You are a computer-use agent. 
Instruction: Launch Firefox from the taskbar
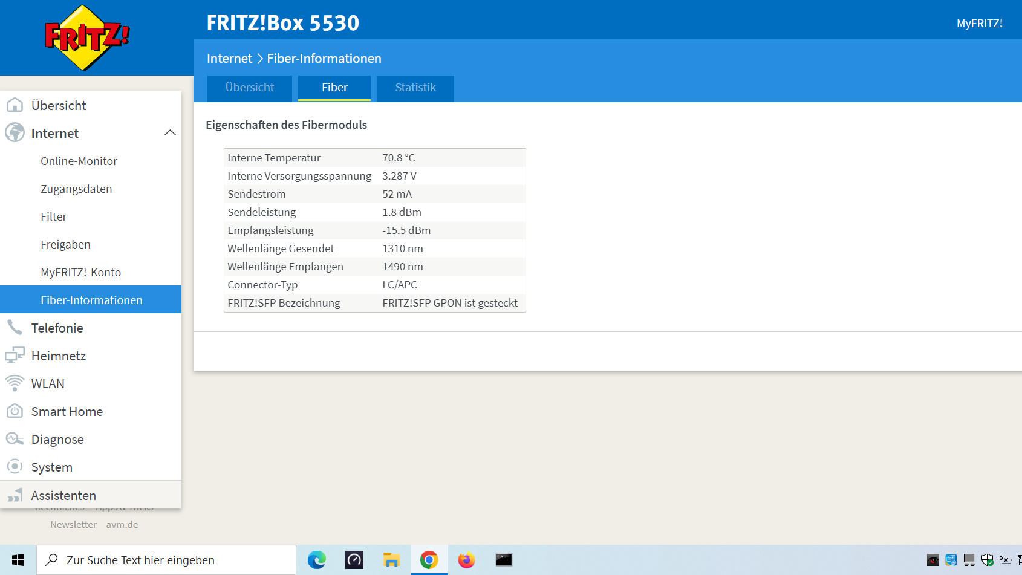466,560
